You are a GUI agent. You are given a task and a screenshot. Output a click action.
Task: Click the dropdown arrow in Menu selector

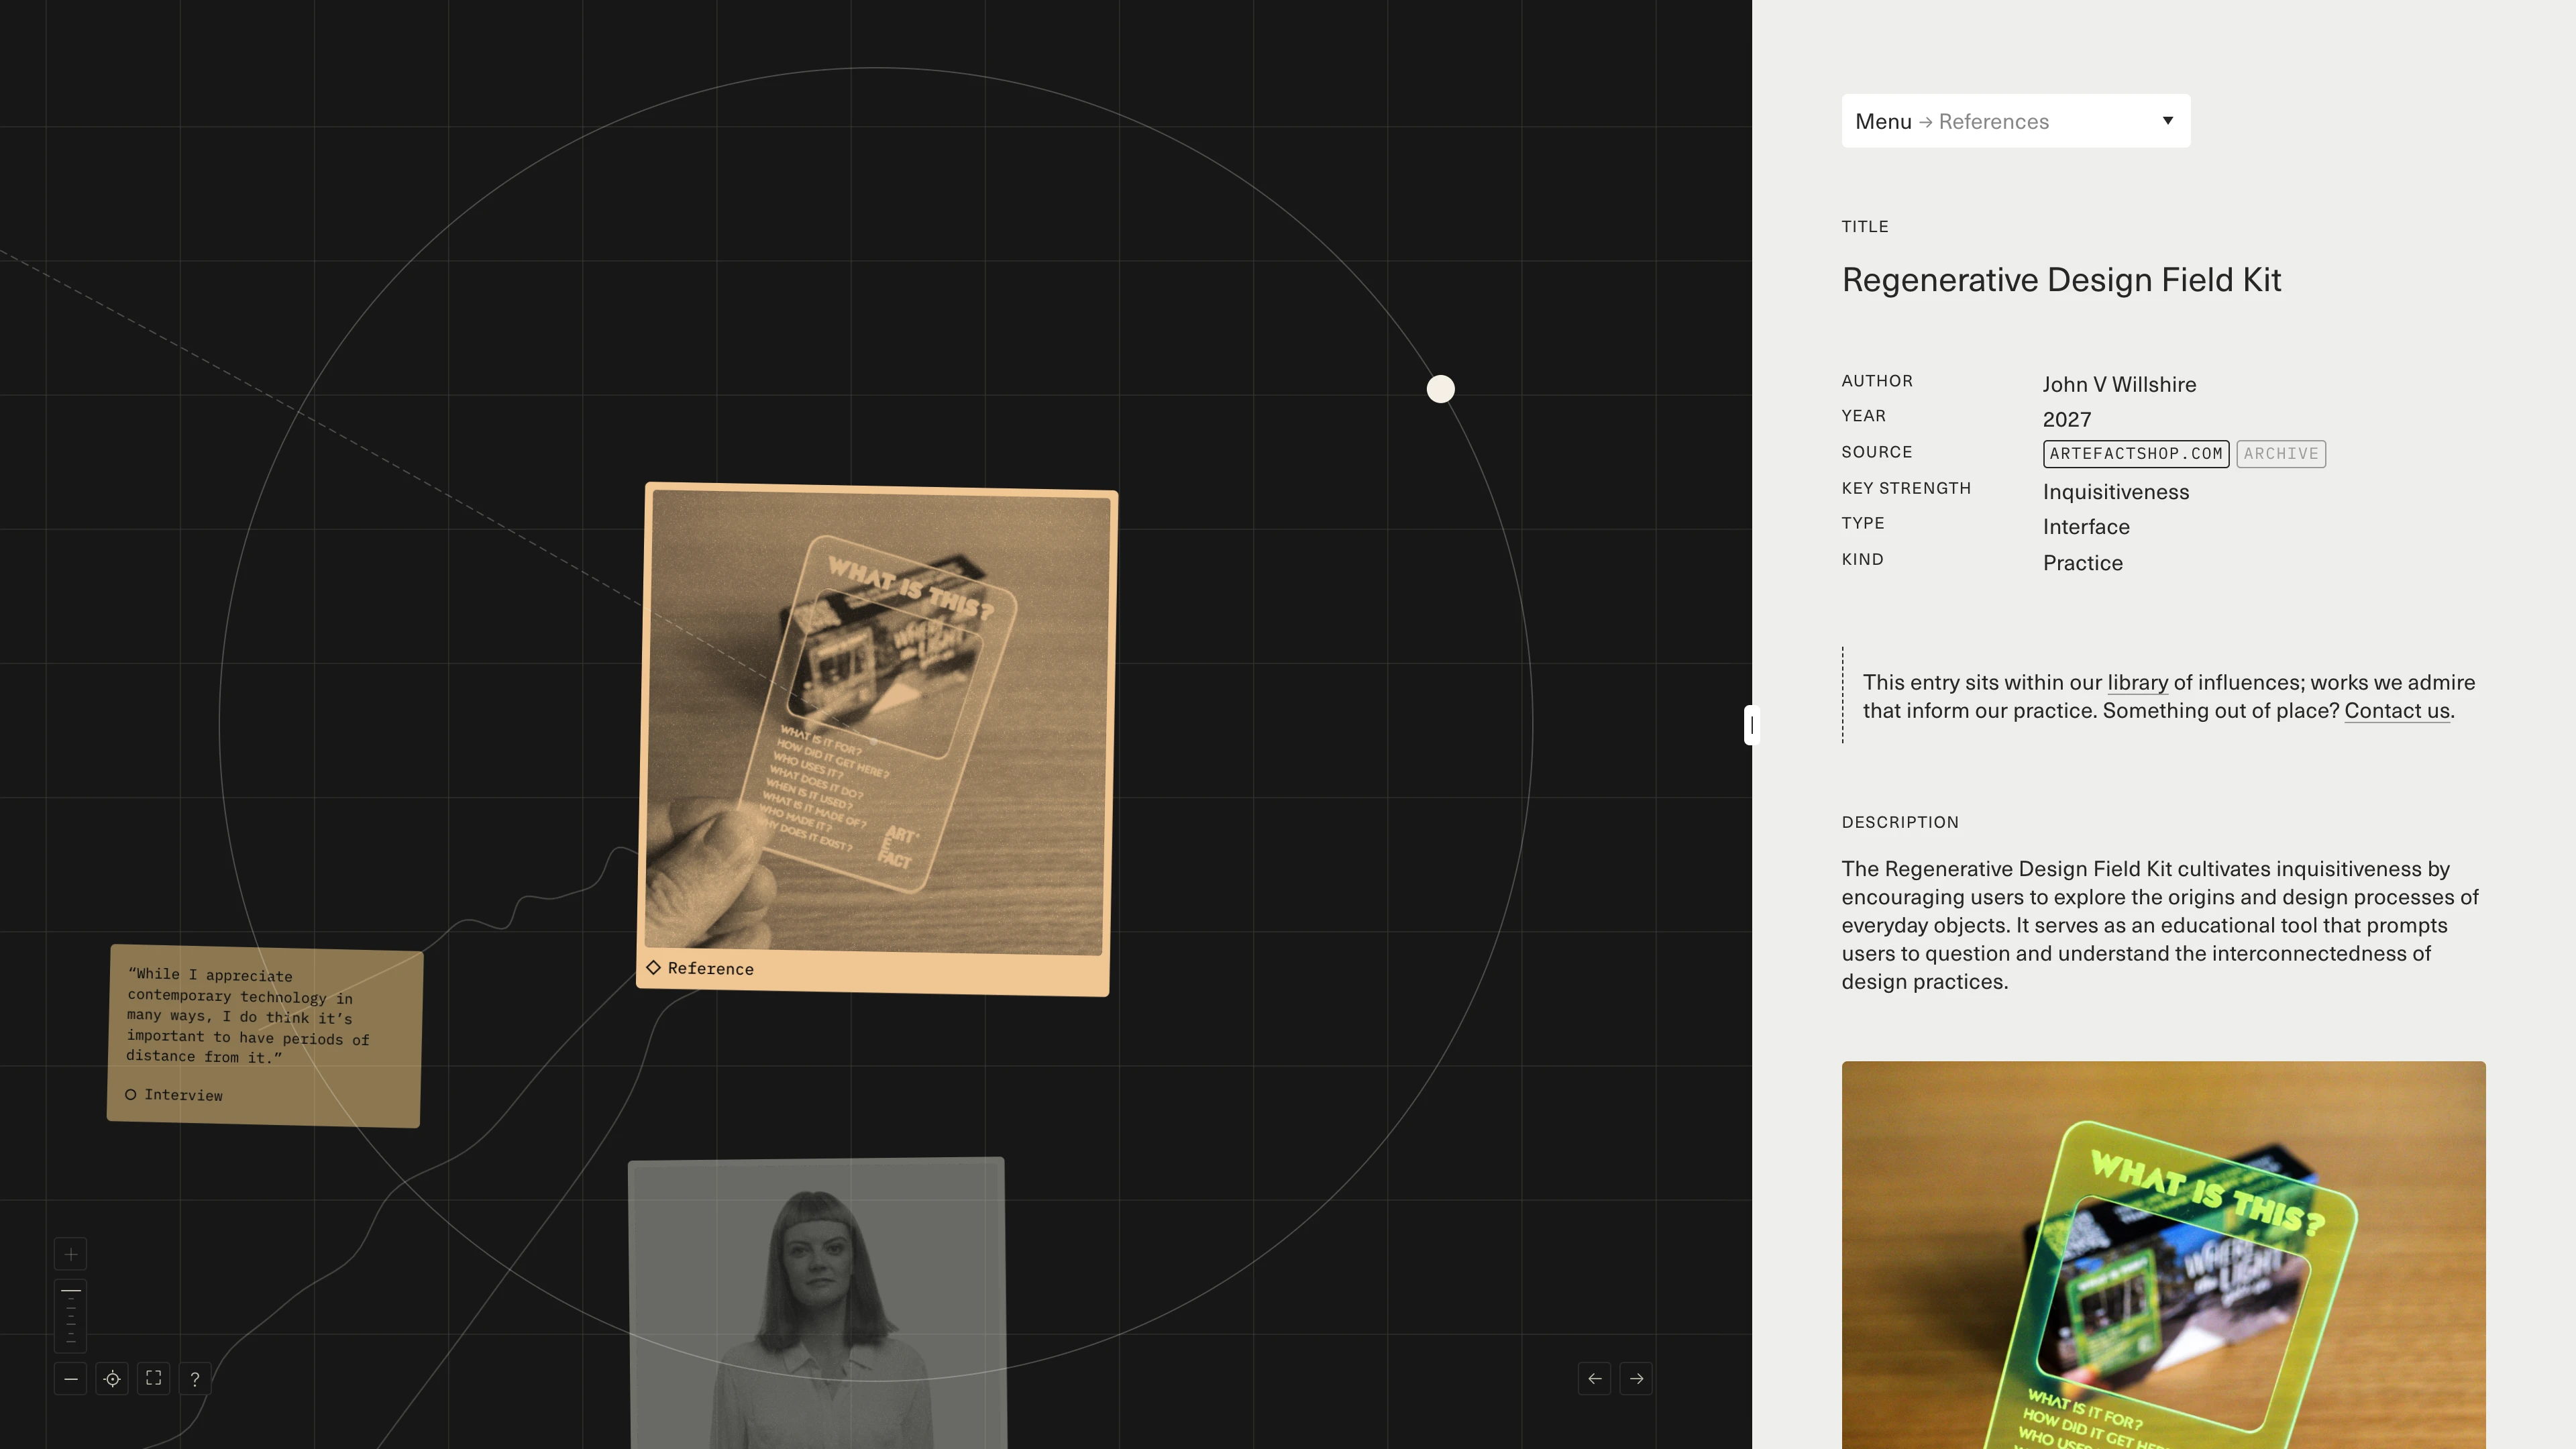(2168, 121)
